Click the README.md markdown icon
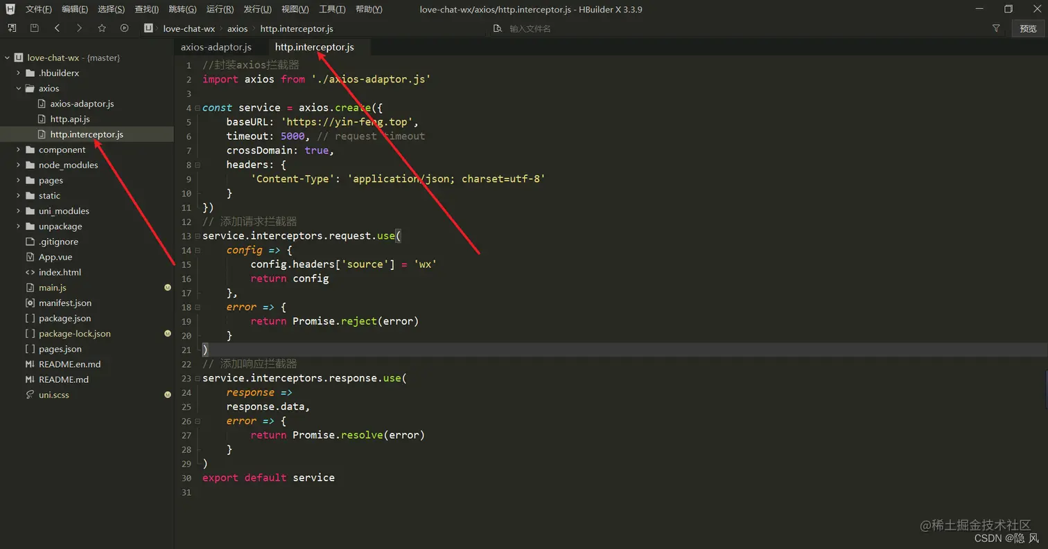This screenshot has width=1048, height=549. tap(30, 379)
